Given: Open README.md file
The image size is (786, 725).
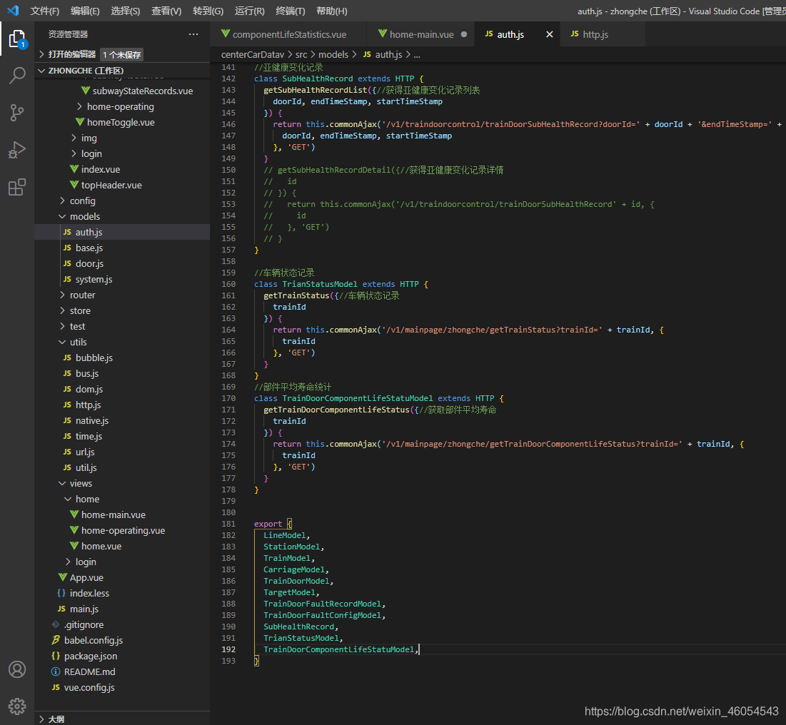Looking at the screenshot, I should (x=89, y=672).
